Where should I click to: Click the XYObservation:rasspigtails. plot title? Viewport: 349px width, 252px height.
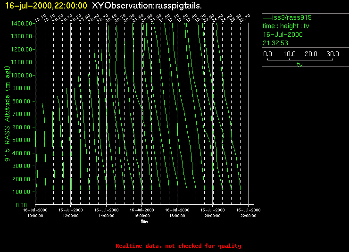click(147, 6)
